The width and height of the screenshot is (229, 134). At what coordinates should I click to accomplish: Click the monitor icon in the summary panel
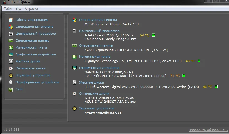pos(74,68)
